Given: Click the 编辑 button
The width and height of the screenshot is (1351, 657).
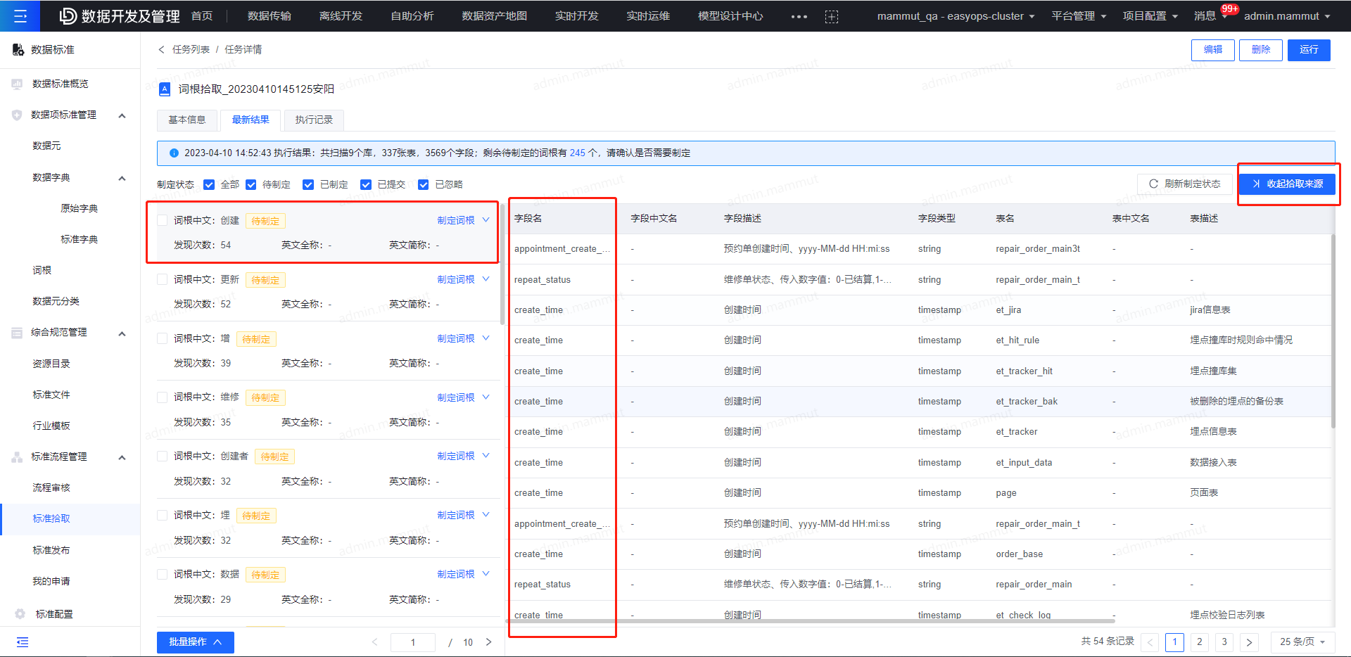Looking at the screenshot, I should [1213, 50].
